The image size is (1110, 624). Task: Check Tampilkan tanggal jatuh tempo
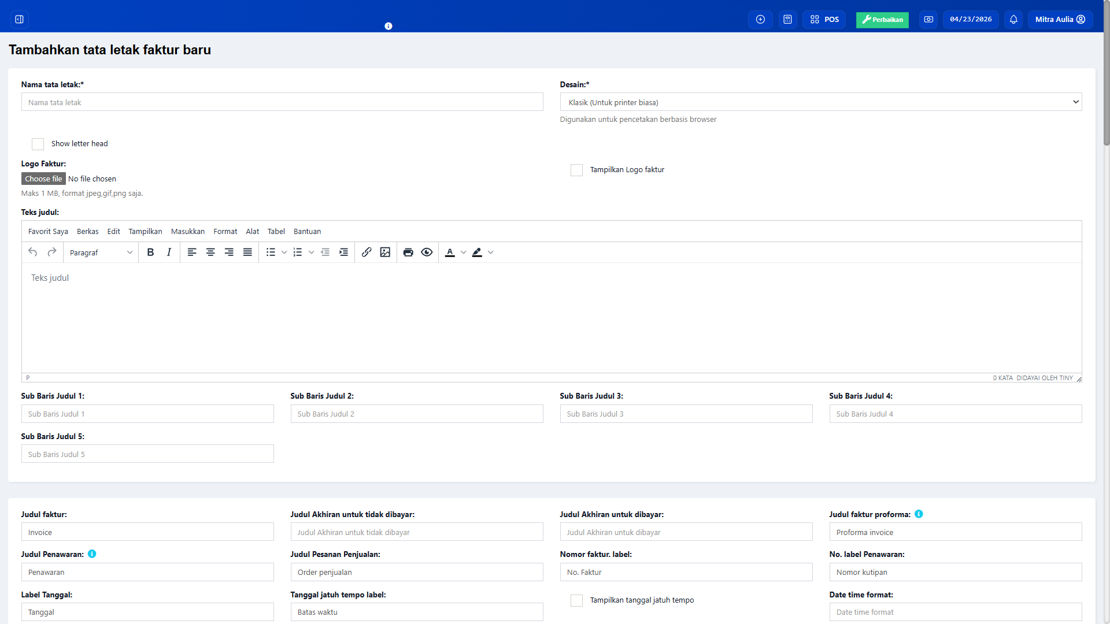click(x=576, y=600)
